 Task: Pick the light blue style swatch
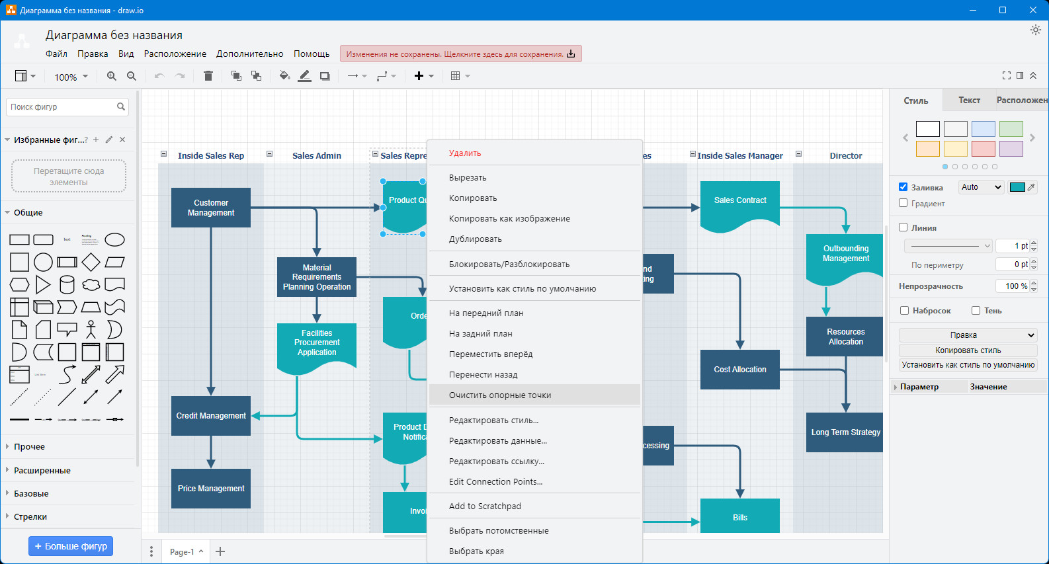pyautogui.click(x=983, y=129)
